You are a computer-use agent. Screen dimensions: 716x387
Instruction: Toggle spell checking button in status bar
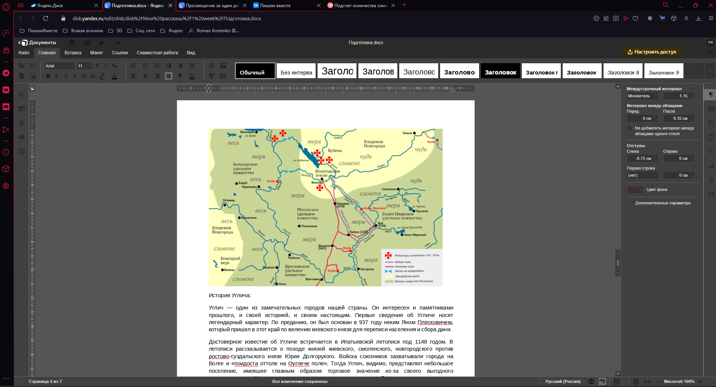pos(602,381)
